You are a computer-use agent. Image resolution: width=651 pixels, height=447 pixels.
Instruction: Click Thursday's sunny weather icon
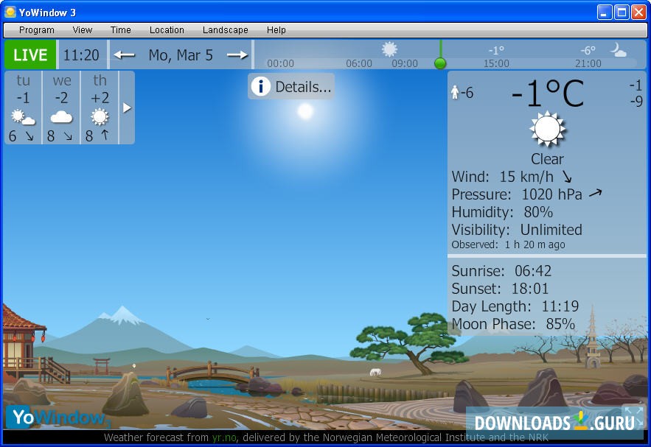[x=100, y=117]
